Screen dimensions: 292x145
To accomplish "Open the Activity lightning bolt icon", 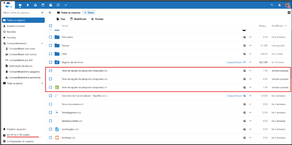I will point(28,5).
